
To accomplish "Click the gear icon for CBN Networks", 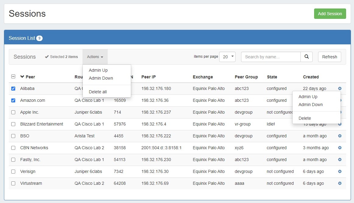I will [x=340, y=148].
